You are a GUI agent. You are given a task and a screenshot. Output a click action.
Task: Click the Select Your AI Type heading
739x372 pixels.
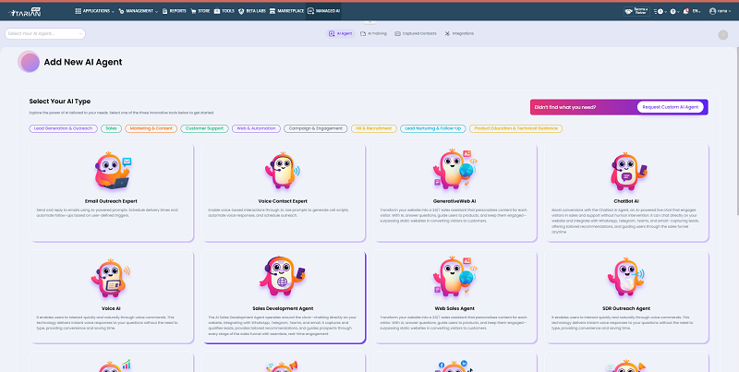click(60, 102)
